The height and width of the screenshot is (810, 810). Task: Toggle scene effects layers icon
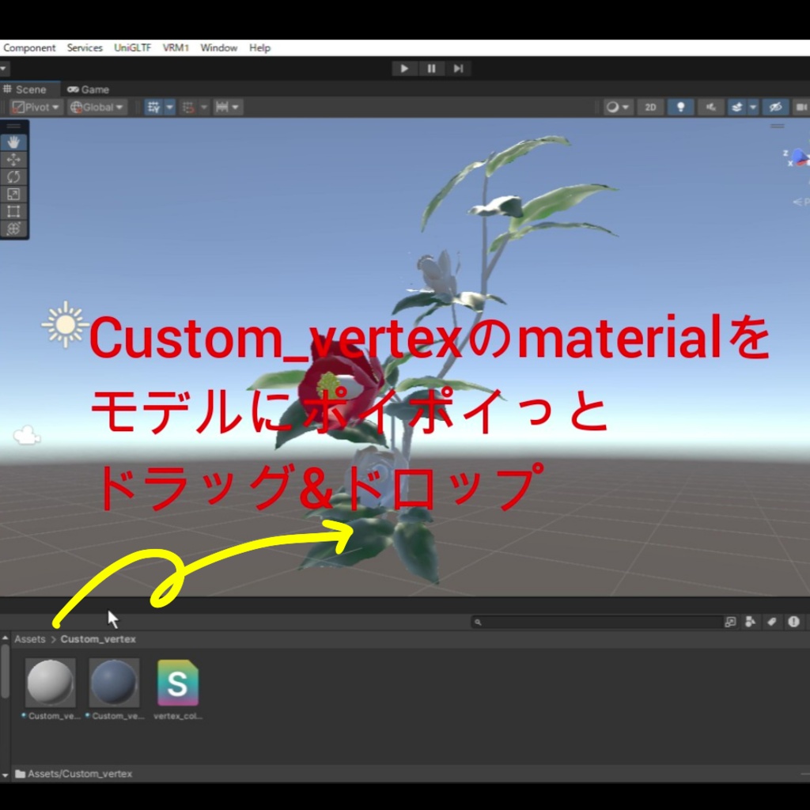(x=737, y=107)
